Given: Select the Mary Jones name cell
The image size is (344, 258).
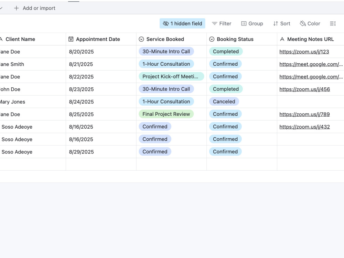Looking at the screenshot, I should [33, 102].
